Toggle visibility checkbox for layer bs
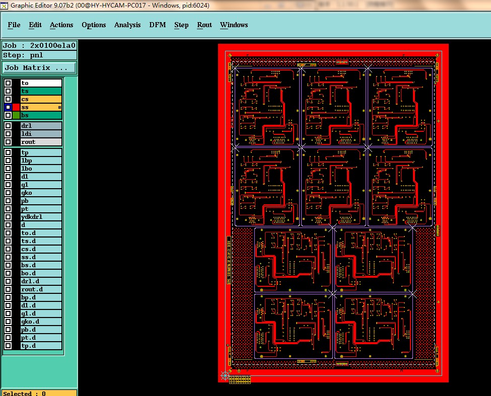This screenshot has height=396, width=491. (8, 115)
